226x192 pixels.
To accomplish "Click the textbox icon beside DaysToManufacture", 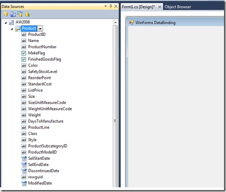I will click(x=24, y=122).
